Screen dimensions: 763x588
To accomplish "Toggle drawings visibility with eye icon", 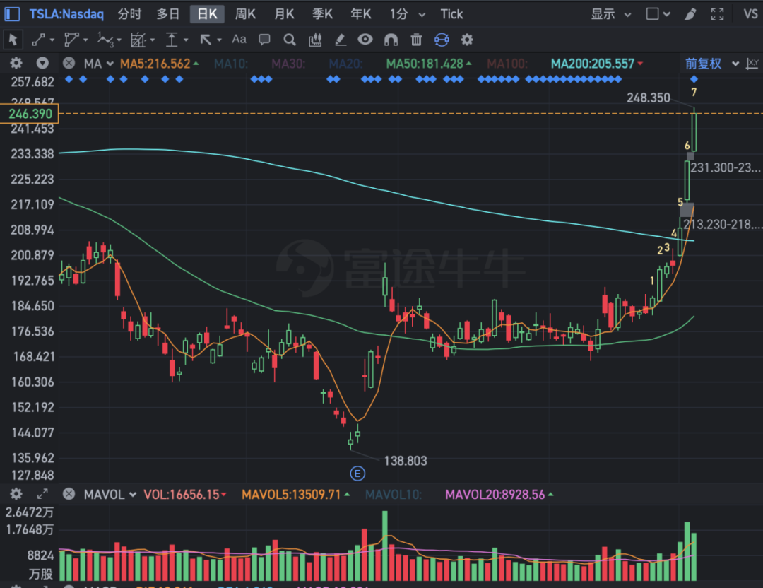I will coord(365,39).
